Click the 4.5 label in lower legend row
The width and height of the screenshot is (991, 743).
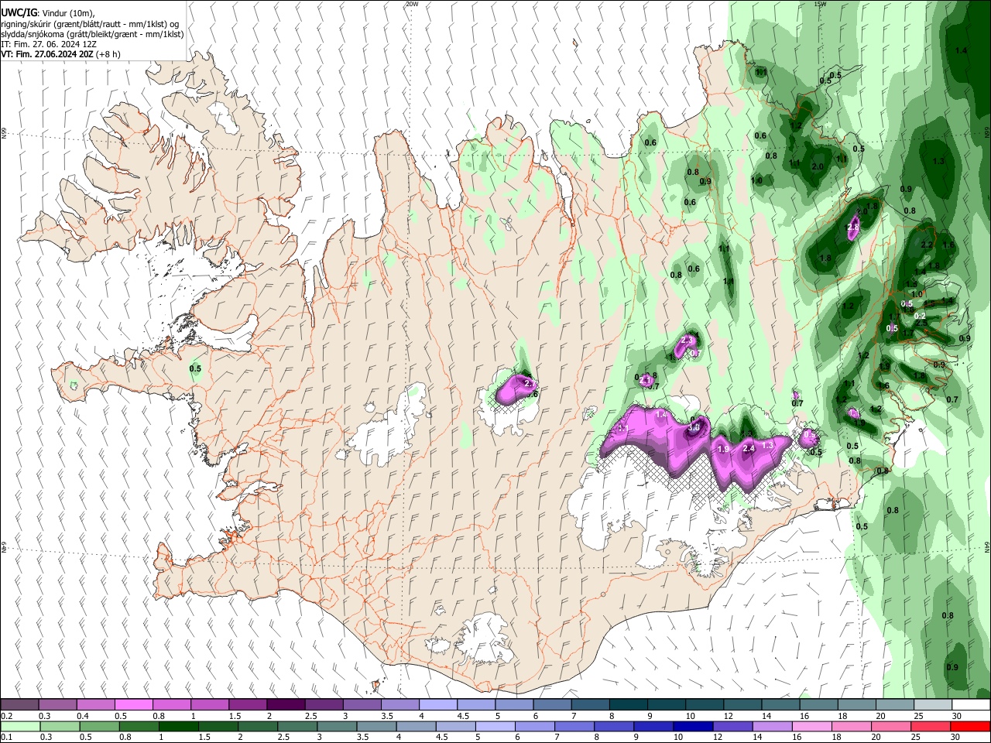(442, 737)
